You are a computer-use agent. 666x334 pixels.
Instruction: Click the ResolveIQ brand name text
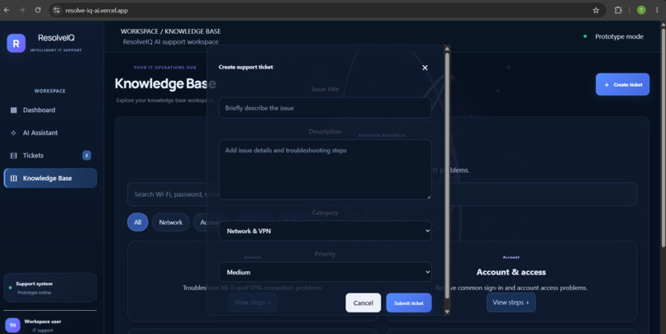(x=56, y=38)
